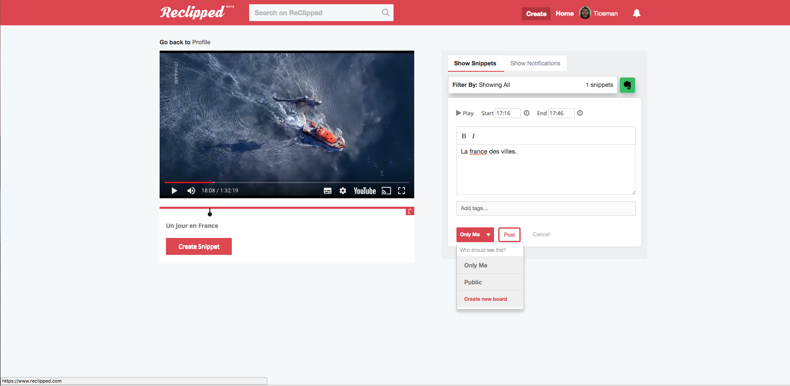790x386 pixels.
Task: Seek in the video progress bar
Action: tap(287, 182)
